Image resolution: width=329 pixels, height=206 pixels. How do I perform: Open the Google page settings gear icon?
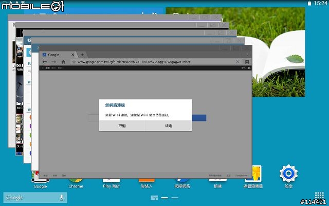click(249, 68)
